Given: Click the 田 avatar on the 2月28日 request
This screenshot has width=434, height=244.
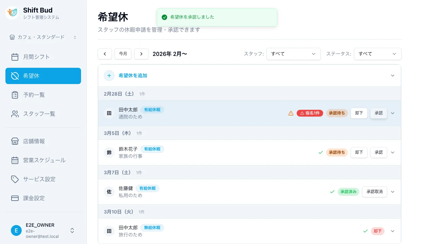Looking at the screenshot, I should pyautogui.click(x=109, y=113).
